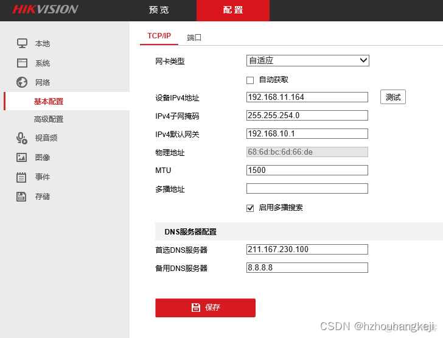Click the 设备IPv4地址 input field
443x338 pixels.
coord(307,97)
